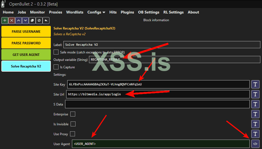Image resolution: width=262 pixels, height=149 pixels.
Task: Undo last action with the back arrow icon
Action: [x=46, y=20]
